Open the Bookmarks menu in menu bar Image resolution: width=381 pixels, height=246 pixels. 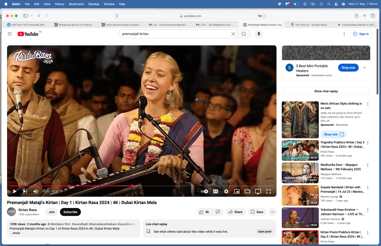[x=76, y=4]
